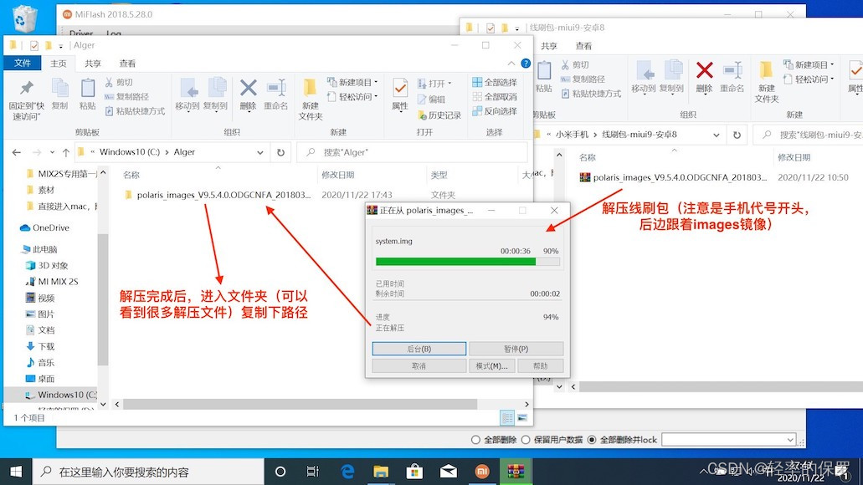Image resolution: width=863 pixels, height=485 pixels.
Task: Click Help 帮助 button in extraction dialog
Action: (x=541, y=365)
